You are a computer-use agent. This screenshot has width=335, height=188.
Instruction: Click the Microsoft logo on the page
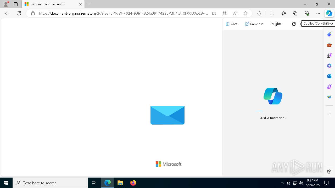169,164
